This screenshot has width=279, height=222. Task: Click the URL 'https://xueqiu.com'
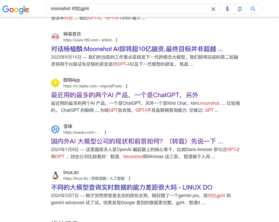(x=79, y=132)
